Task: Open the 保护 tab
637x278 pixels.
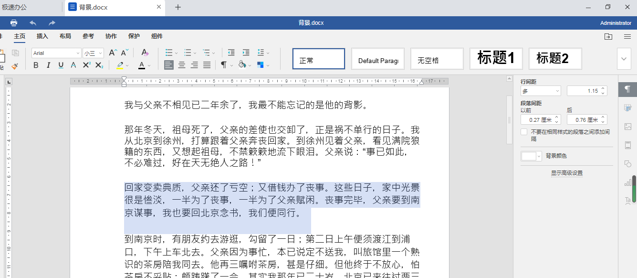Action: [x=134, y=36]
